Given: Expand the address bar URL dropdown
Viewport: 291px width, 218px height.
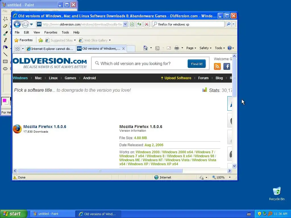Looking at the screenshot, I should (x=125, y=24).
